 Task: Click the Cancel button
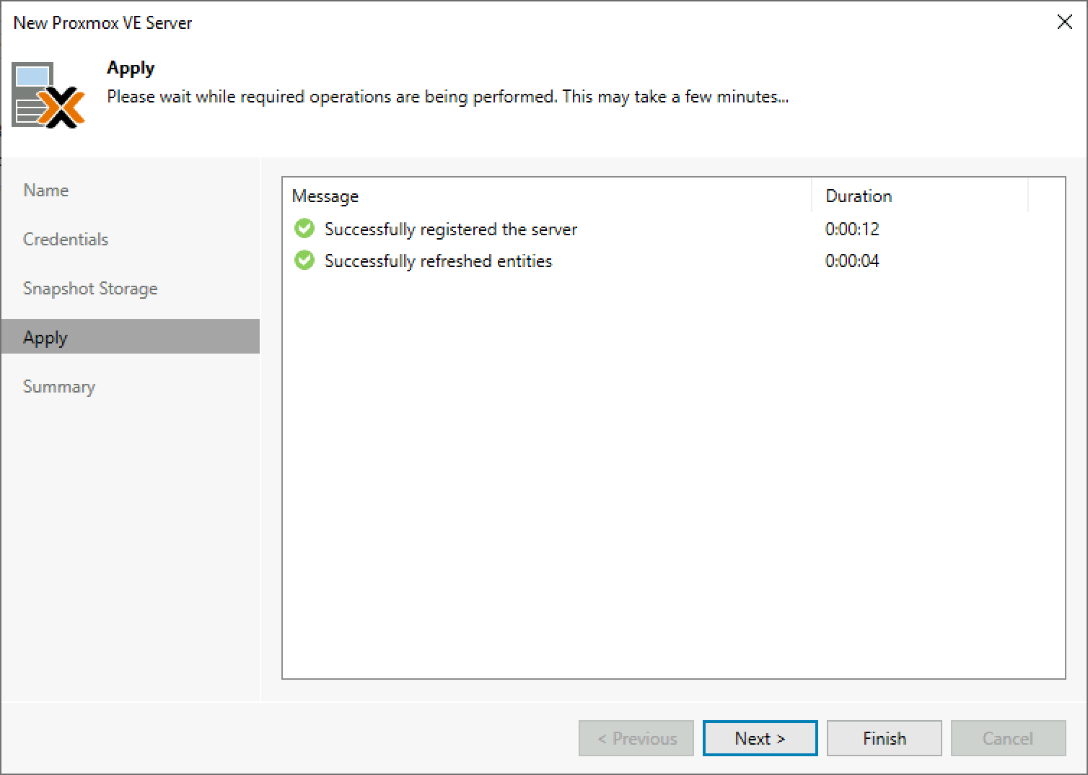tap(1008, 738)
